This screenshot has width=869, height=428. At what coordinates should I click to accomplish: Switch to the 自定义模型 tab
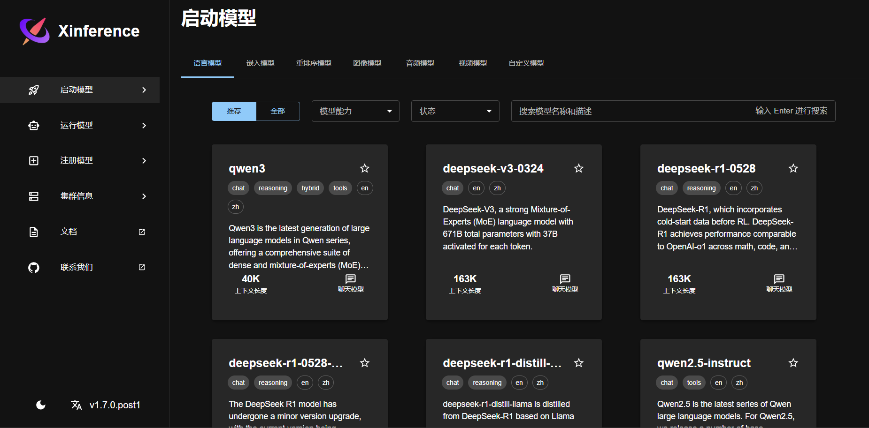[526, 63]
